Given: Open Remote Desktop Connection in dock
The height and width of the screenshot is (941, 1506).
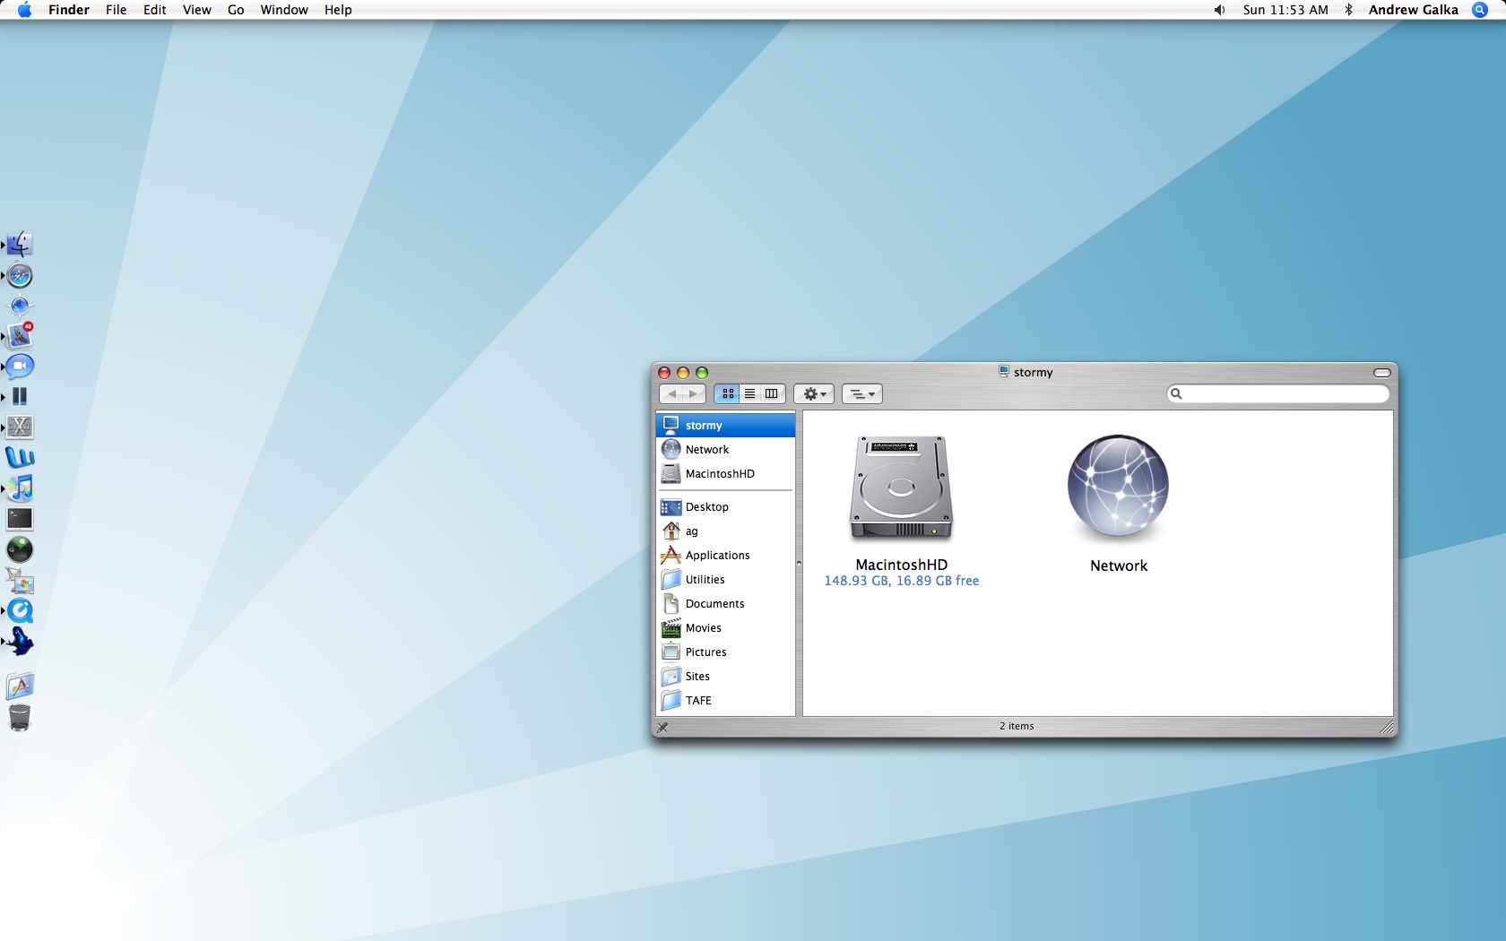Looking at the screenshot, I should (x=20, y=581).
